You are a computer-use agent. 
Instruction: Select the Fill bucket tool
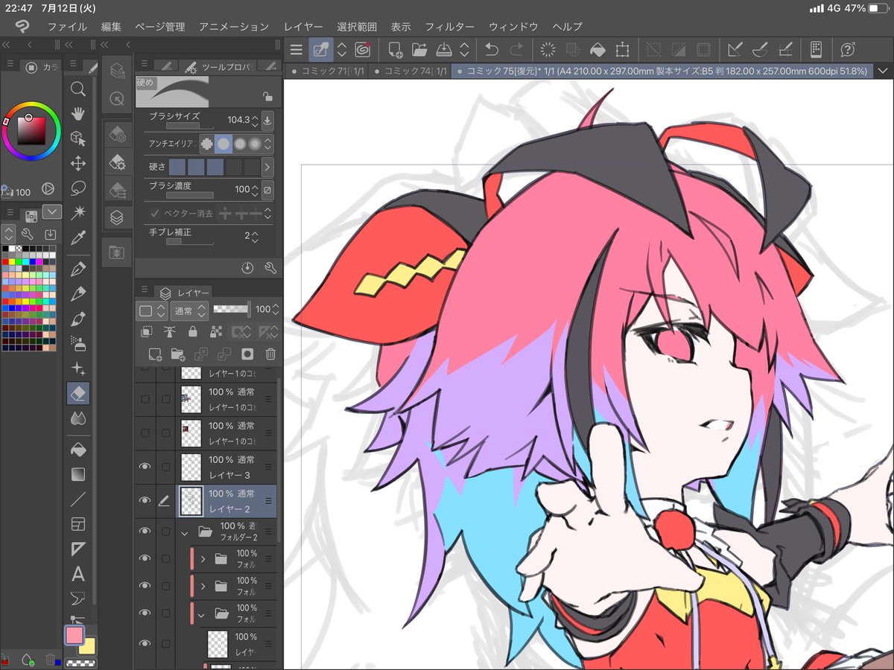click(x=77, y=450)
